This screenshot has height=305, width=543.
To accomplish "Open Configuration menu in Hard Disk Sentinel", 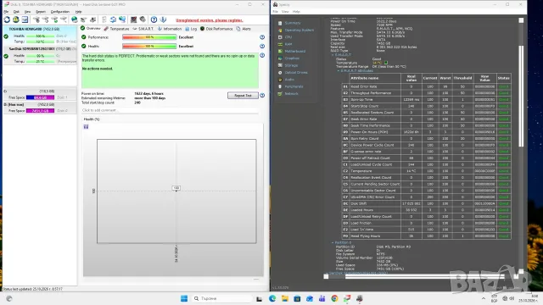I will coord(60,12).
